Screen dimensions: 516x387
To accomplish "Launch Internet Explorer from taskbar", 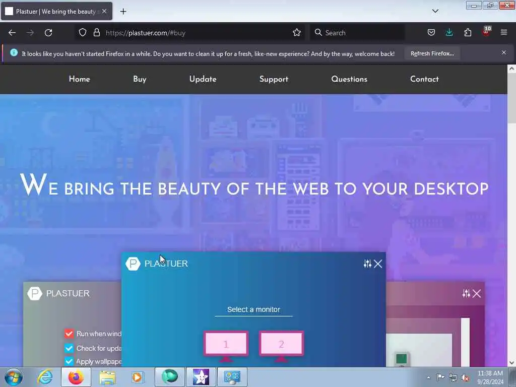I will point(45,377).
